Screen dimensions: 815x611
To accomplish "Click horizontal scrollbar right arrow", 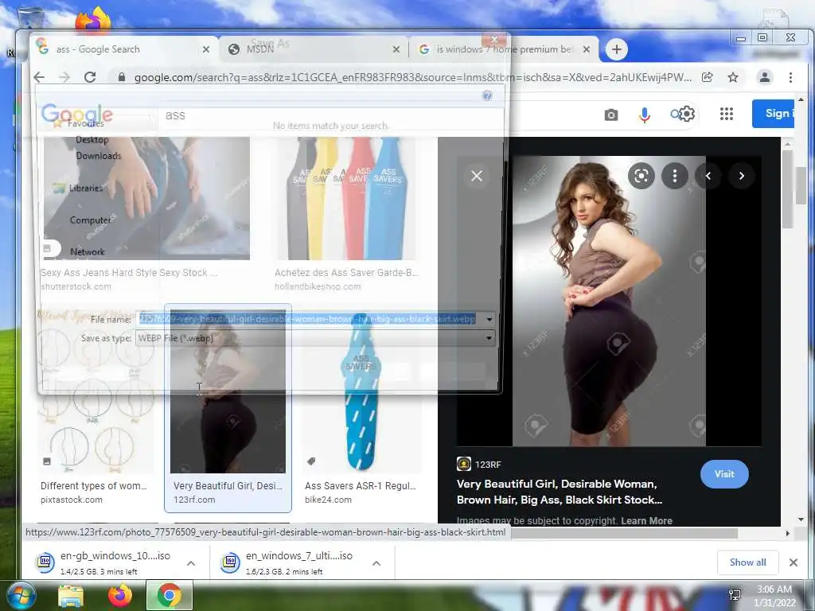I will click(787, 533).
